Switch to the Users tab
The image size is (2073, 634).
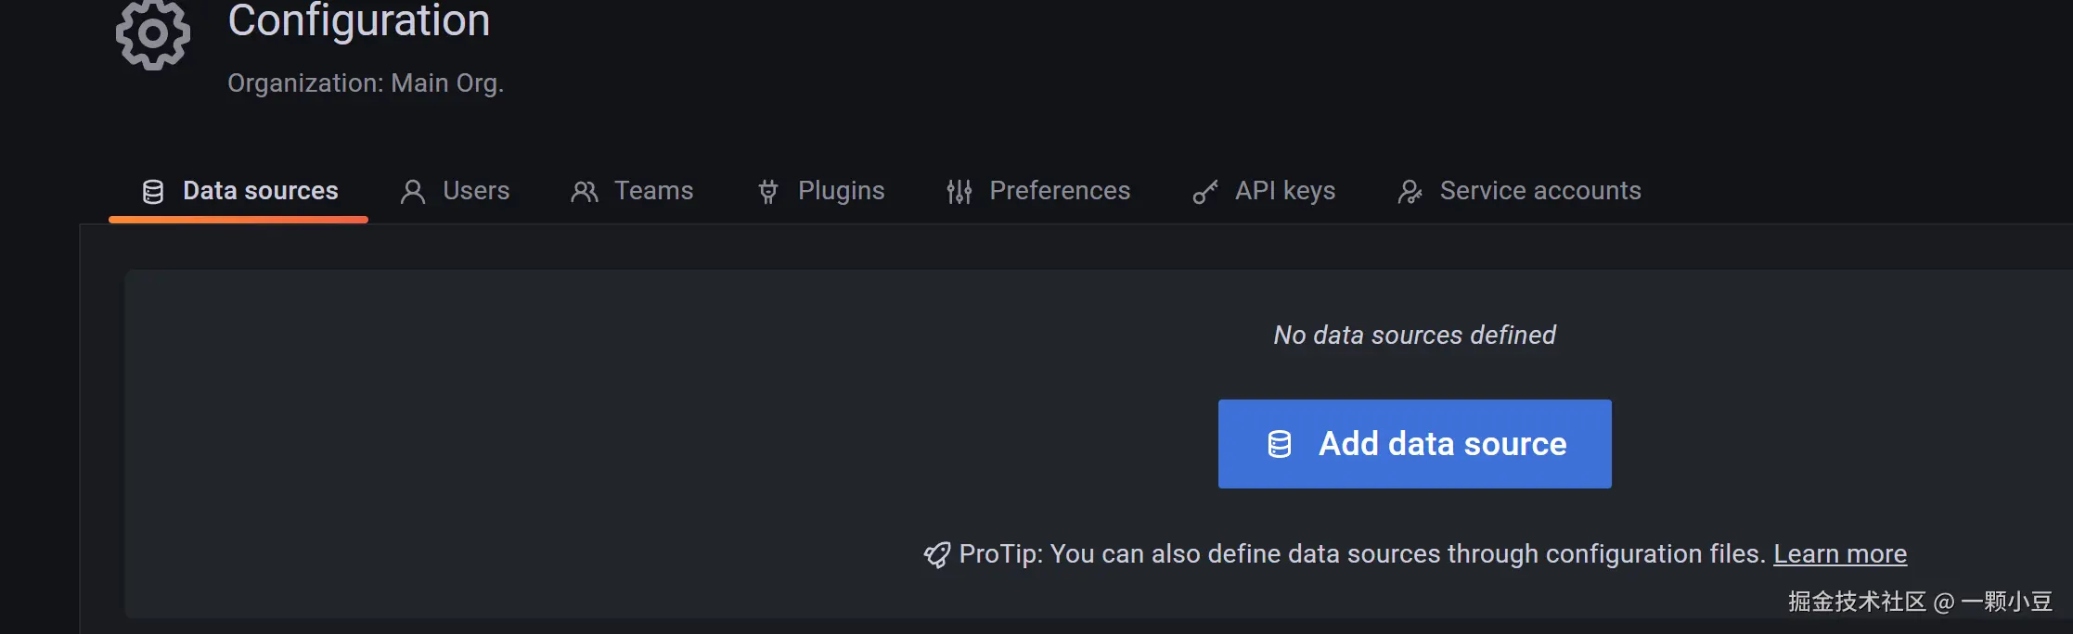(x=476, y=191)
